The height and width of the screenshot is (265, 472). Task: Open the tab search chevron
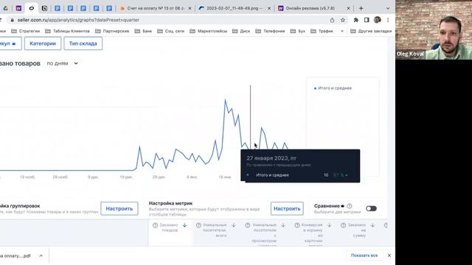click(x=388, y=8)
